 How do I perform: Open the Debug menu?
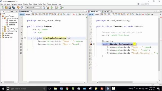point(35,4)
